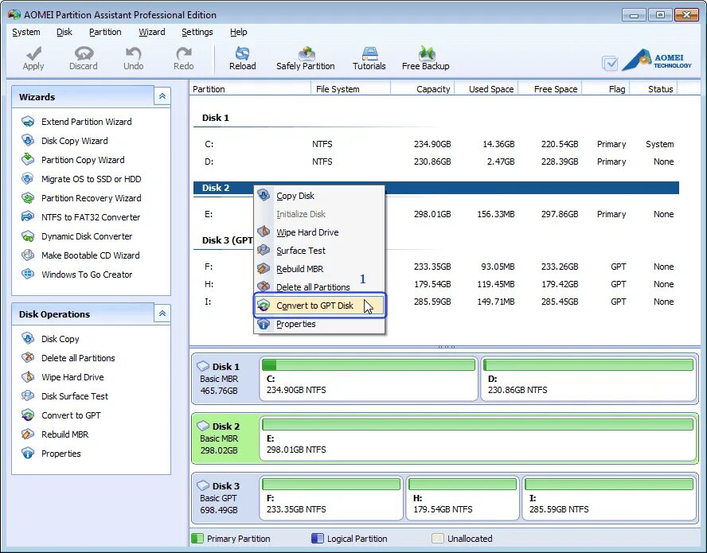Choose Delete all Partitions in the context menu
This screenshot has width=707, height=553.
tap(319, 287)
